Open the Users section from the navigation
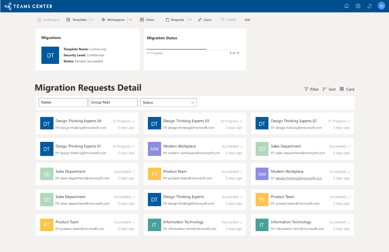 [205, 19]
